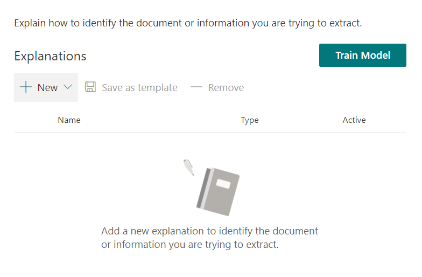
Task: Click the Explanations section heading
Action: (x=50, y=56)
